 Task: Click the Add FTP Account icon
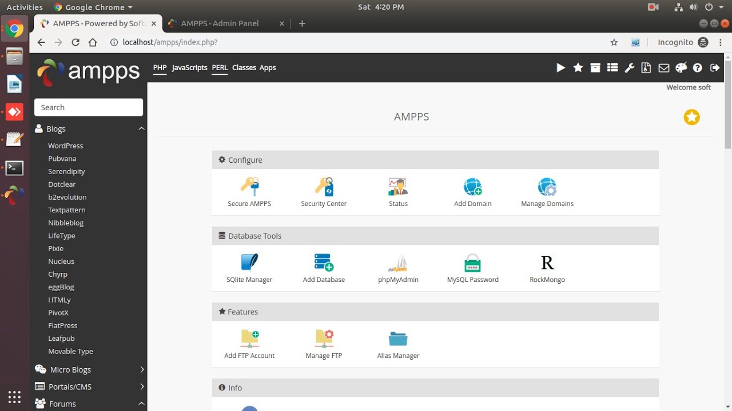[x=249, y=339]
